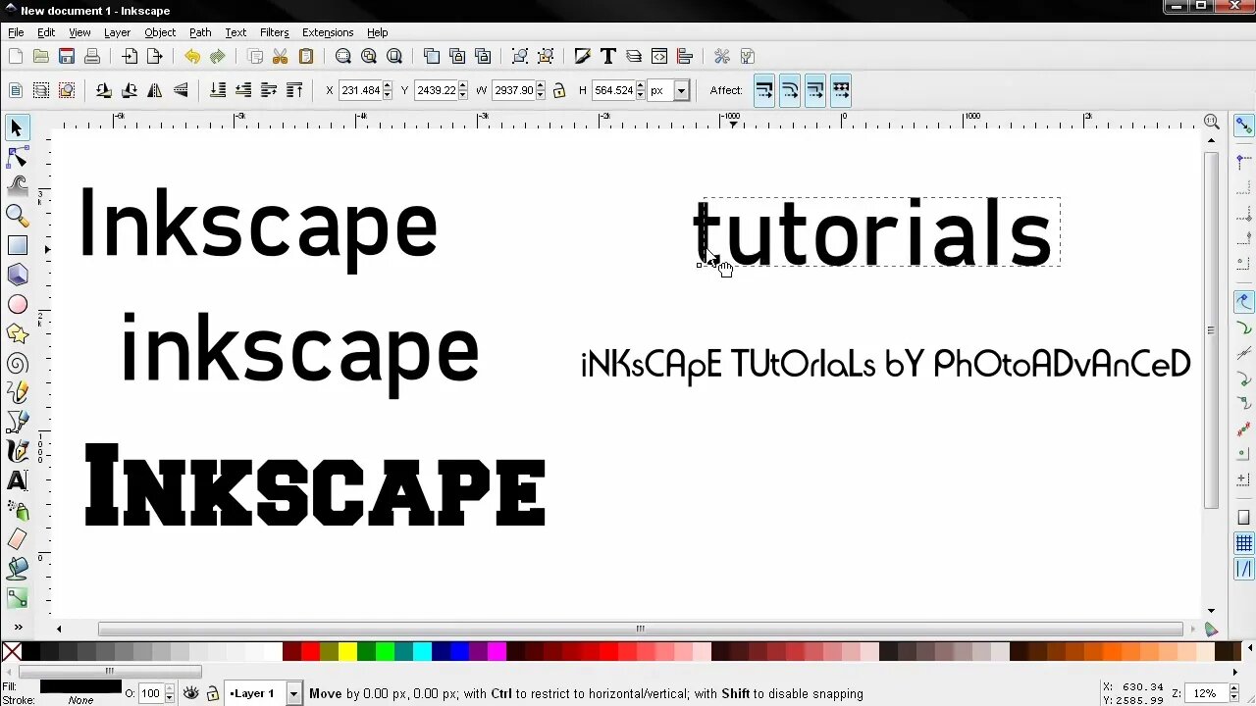Image resolution: width=1256 pixels, height=706 pixels.
Task: Select the Spray tool
Action: pos(17,510)
